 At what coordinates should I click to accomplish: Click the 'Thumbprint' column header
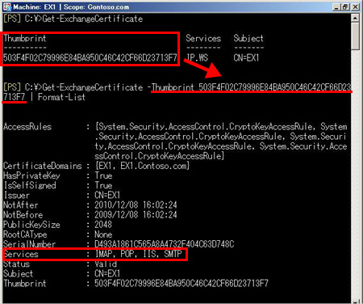(x=25, y=38)
